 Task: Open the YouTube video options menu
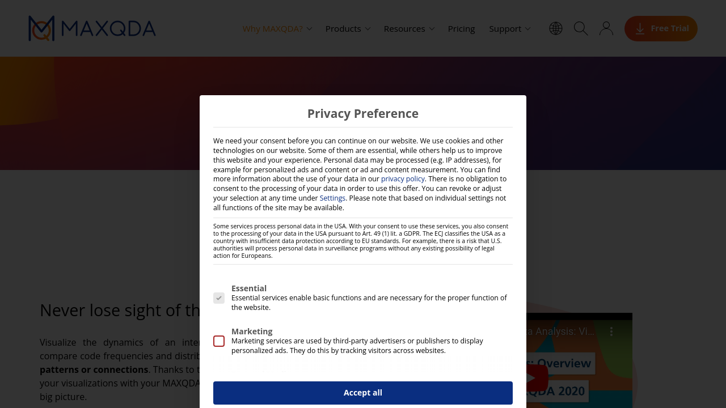tap(611, 331)
